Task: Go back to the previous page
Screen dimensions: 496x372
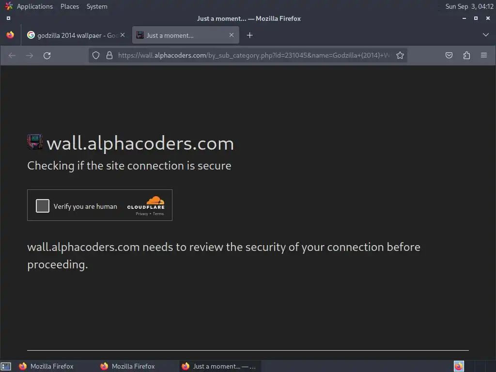Action: tap(12, 56)
